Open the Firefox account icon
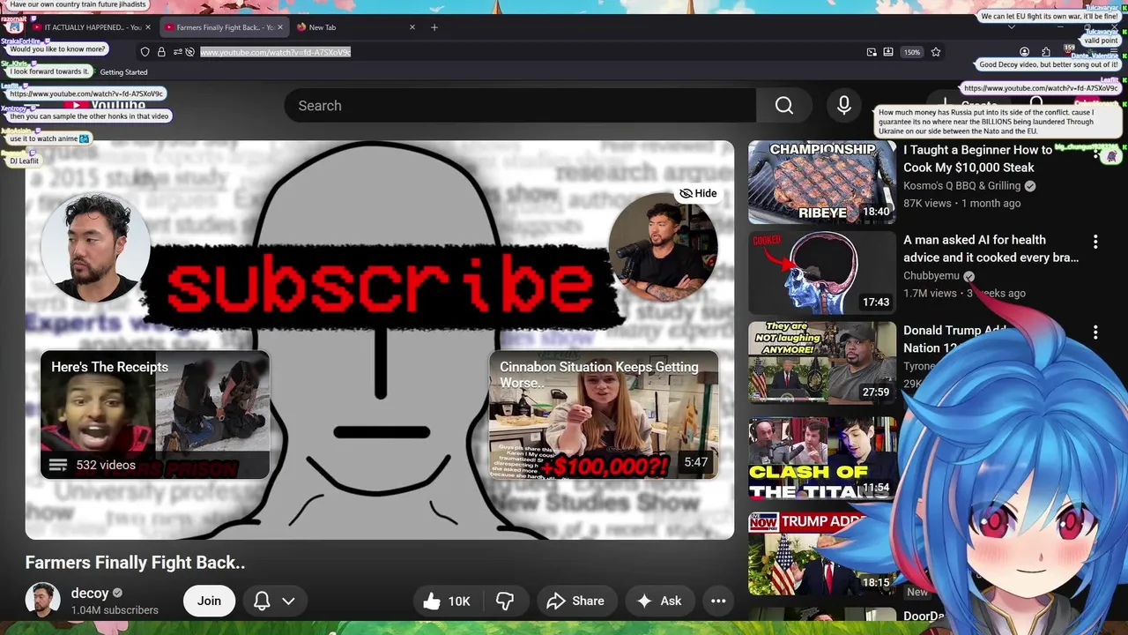 [x=1024, y=52]
